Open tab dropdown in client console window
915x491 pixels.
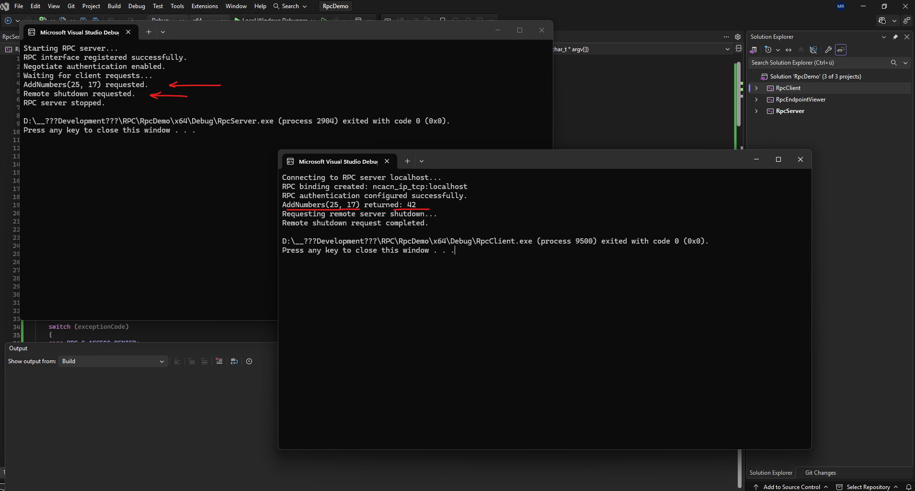[422, 161]
